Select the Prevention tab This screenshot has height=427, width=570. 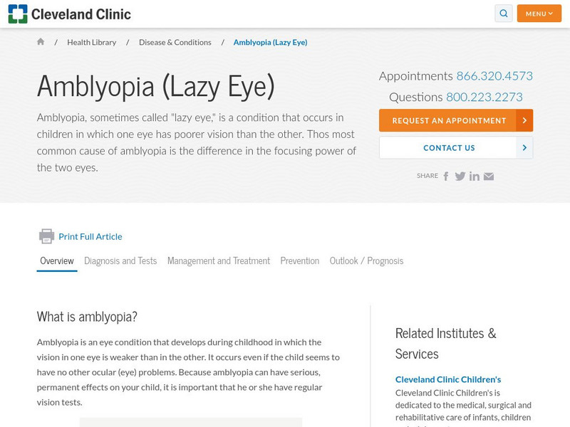pos(300,261)
